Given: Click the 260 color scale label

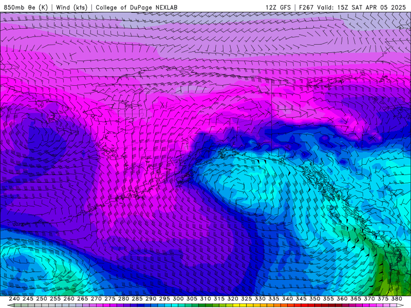Looking at the screenshot, I should 69,299.
